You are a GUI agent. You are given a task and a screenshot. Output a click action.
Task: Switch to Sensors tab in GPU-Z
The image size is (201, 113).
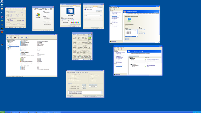coord(78,35)
